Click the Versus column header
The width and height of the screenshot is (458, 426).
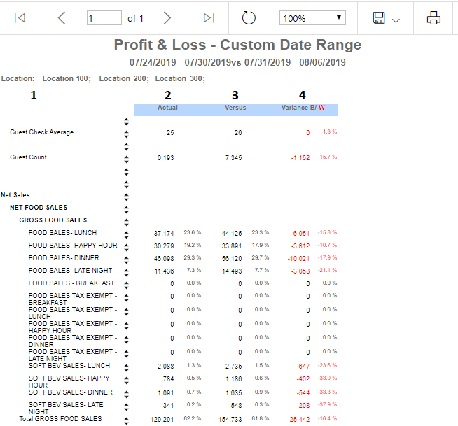pyautogui.click(x=235, y=108)
